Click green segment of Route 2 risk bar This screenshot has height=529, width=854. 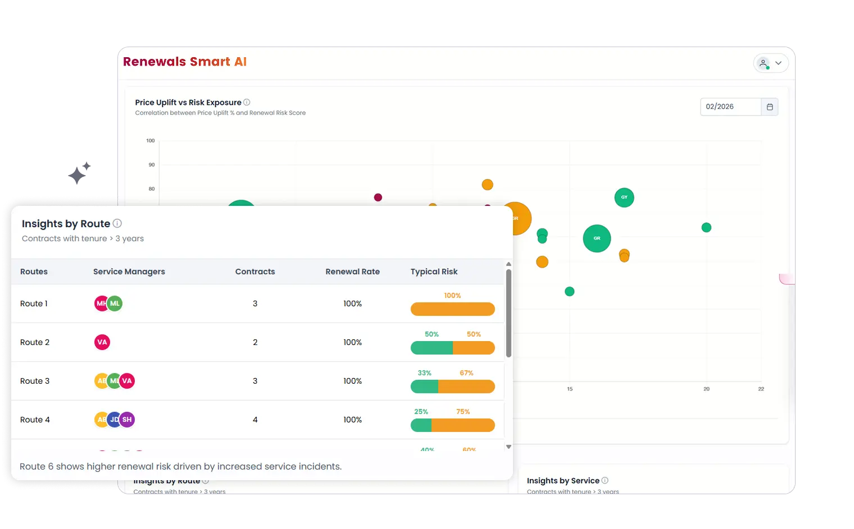(x=431, y=348)
